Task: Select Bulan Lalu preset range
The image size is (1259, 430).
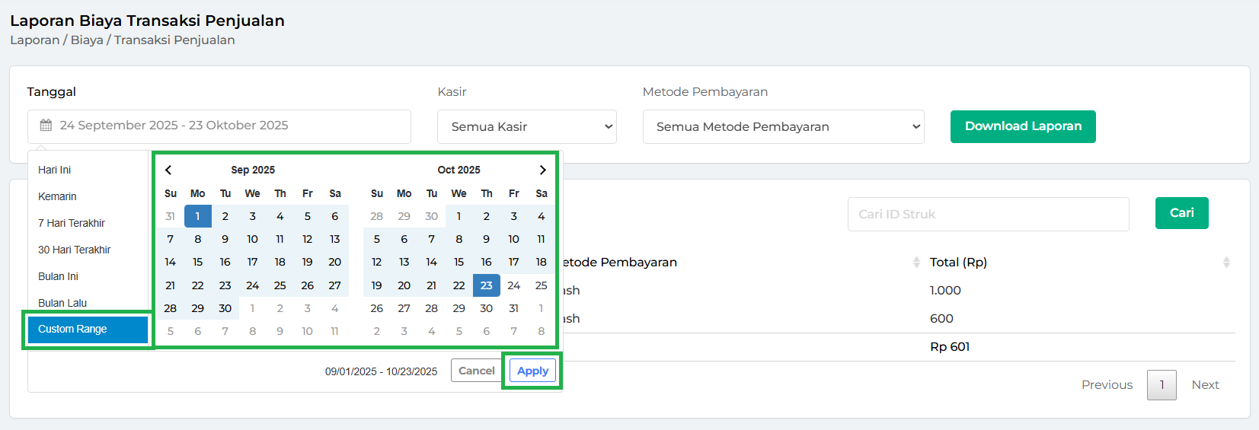Action: pyautogui.click(x=62, y=303)
